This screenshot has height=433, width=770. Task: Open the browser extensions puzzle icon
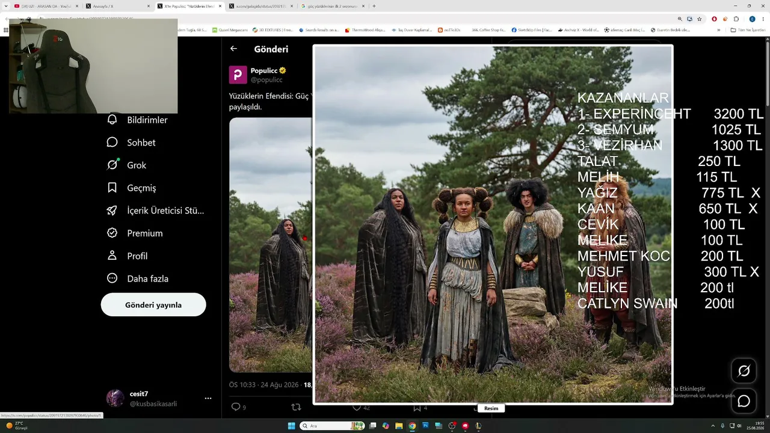736,19
